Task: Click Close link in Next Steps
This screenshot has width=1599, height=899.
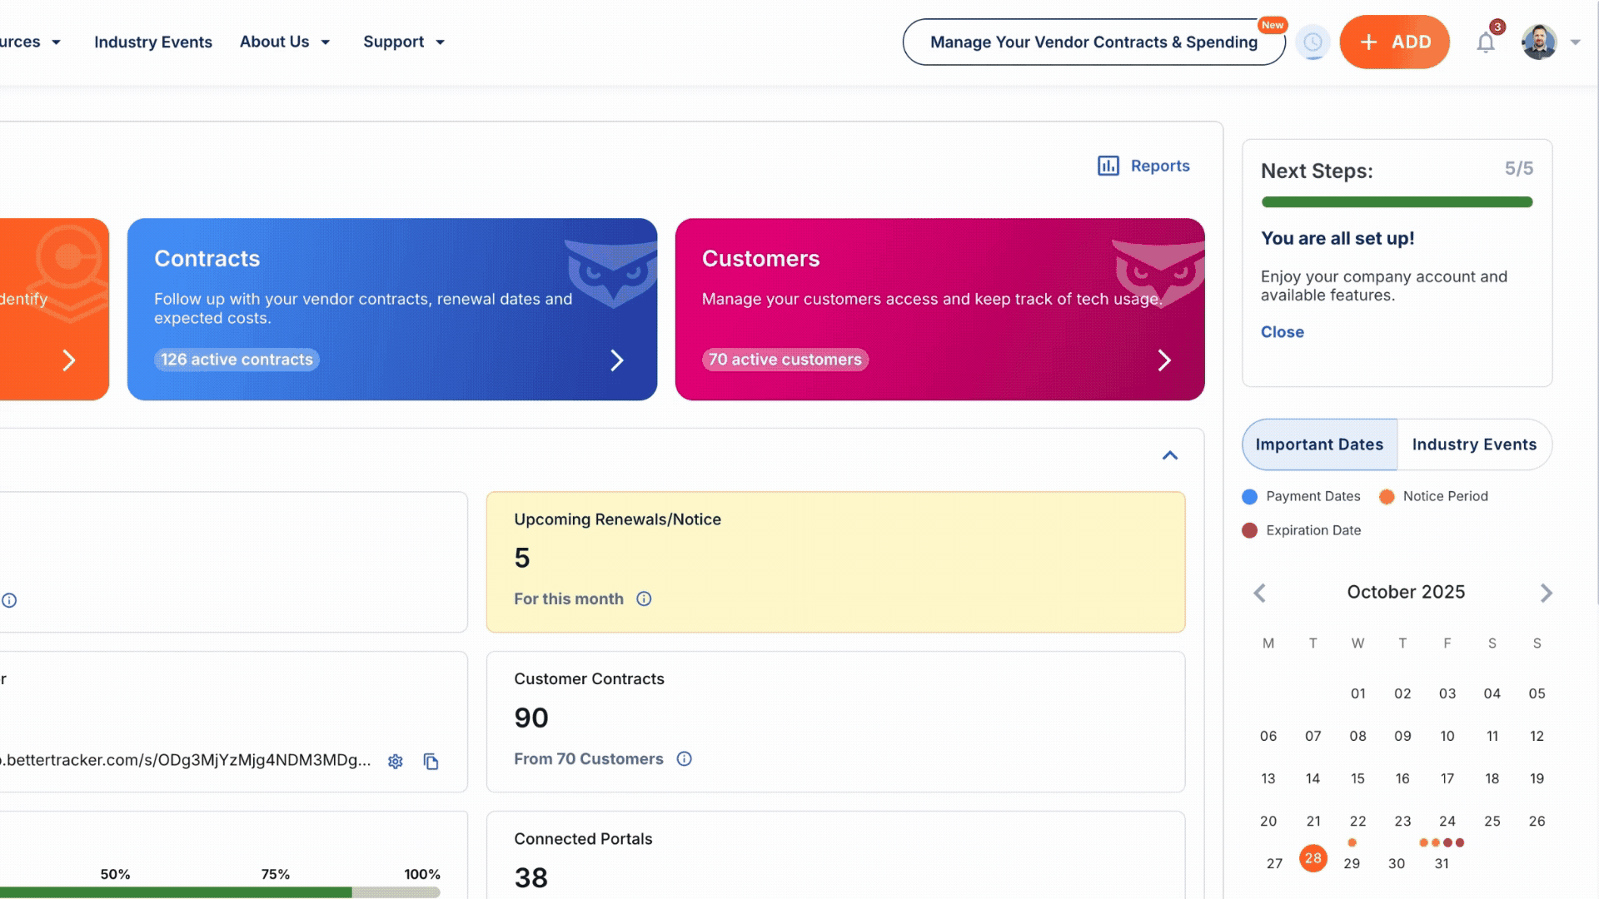Action: (1282, 331)
